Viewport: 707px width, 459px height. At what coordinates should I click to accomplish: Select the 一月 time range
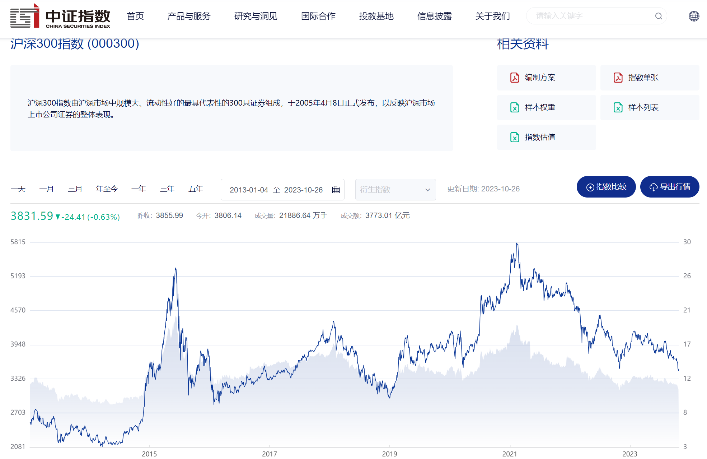pos(47,189)
